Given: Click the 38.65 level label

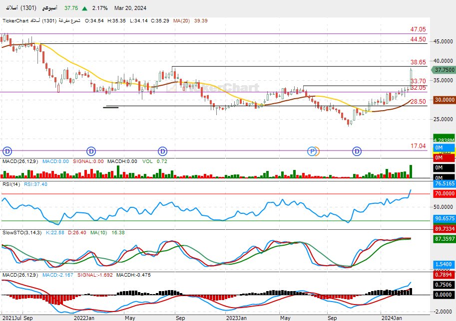Looking at the screenshot, I should 418,62.
